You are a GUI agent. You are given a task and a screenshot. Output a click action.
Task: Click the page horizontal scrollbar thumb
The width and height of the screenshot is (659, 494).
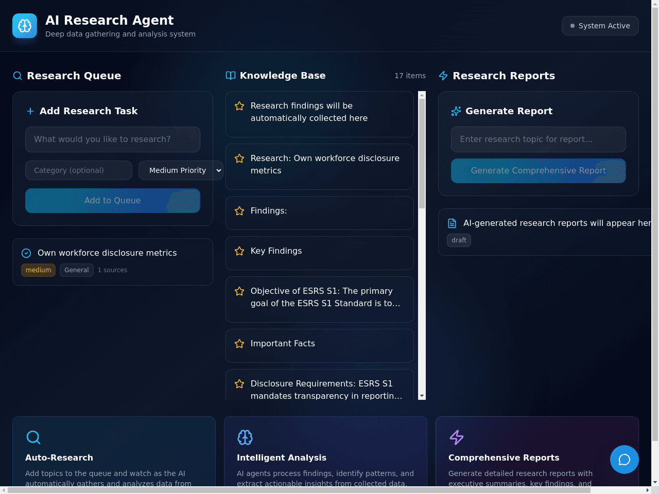click(x=299, y=490)
